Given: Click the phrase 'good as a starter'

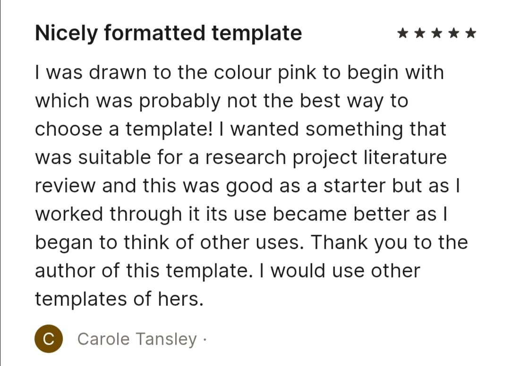Looking at the screenshot, I should (x=305, y=186).
